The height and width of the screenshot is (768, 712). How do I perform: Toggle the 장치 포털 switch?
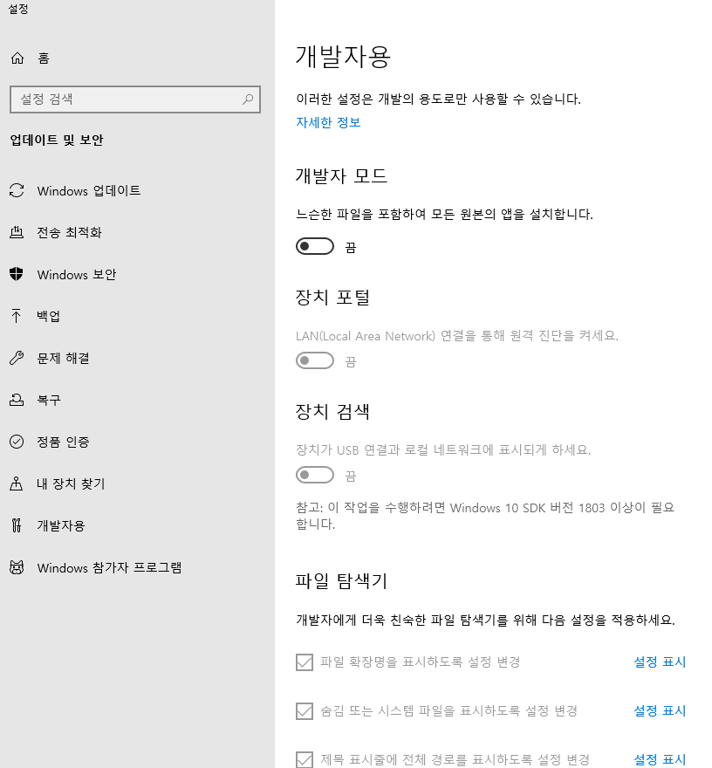pos(315,361)
